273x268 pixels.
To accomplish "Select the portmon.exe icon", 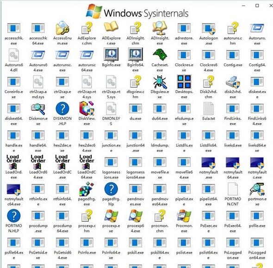I will point(257,189).
